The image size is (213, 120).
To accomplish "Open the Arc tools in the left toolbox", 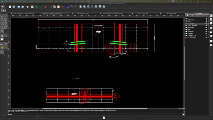I will [2, 20].
